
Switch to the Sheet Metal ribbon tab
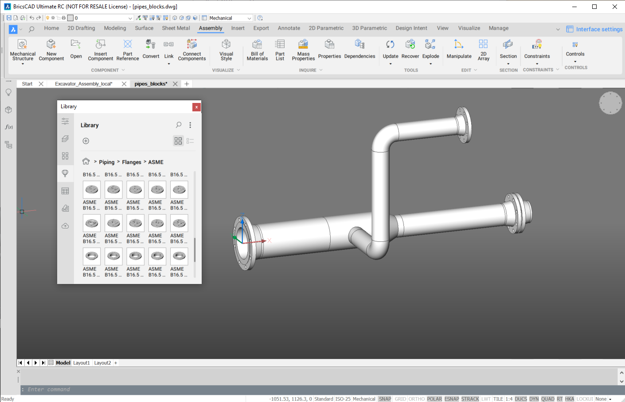176,28
